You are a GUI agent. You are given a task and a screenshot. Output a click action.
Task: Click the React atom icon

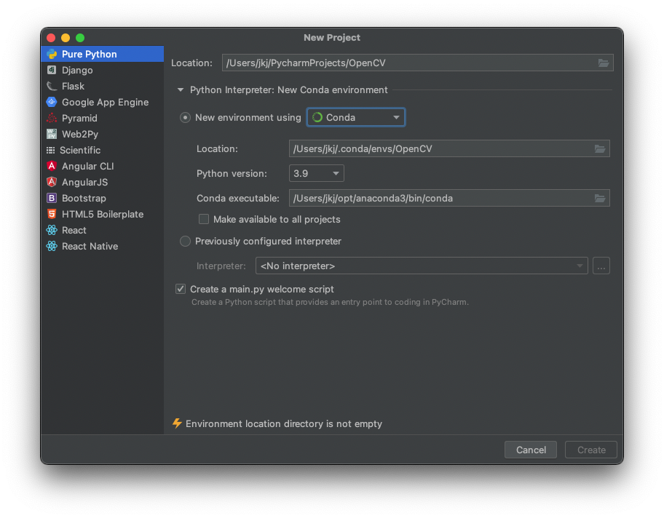click(x=52, y=230)
